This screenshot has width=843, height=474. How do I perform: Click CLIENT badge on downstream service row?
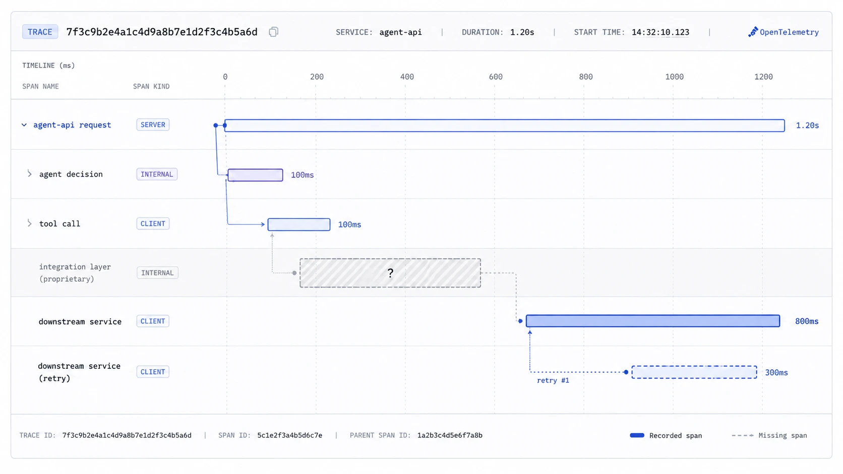pos(153,321)
